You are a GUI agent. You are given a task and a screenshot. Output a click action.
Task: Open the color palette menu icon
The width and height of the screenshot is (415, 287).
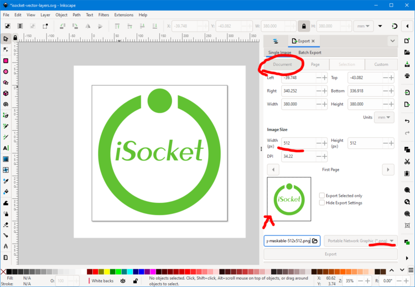[x=411, y=270]
